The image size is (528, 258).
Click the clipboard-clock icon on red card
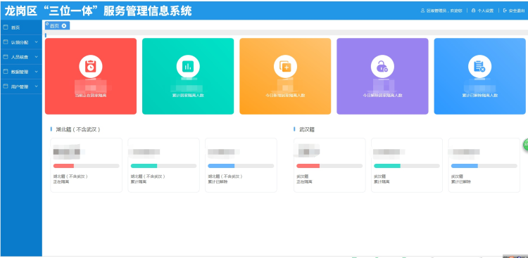[91, 66]
